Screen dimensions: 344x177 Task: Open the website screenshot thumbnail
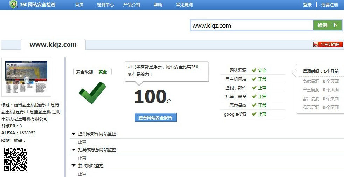click(x=26, y=77)
